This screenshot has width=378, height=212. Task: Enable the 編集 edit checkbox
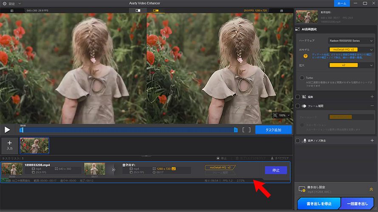298,97
